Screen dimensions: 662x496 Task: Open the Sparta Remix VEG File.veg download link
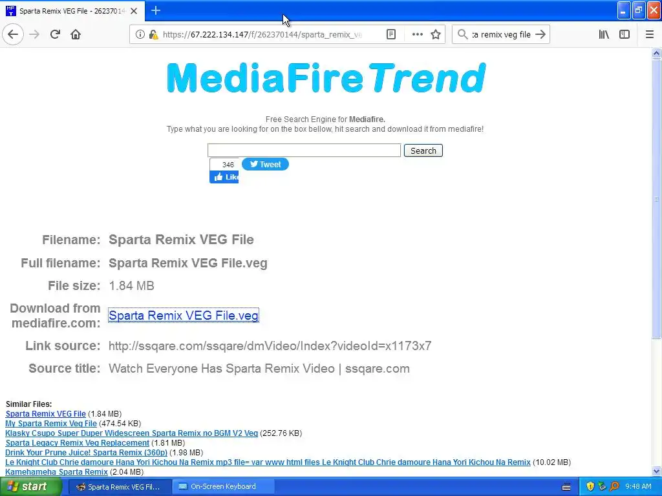[183, 315]
